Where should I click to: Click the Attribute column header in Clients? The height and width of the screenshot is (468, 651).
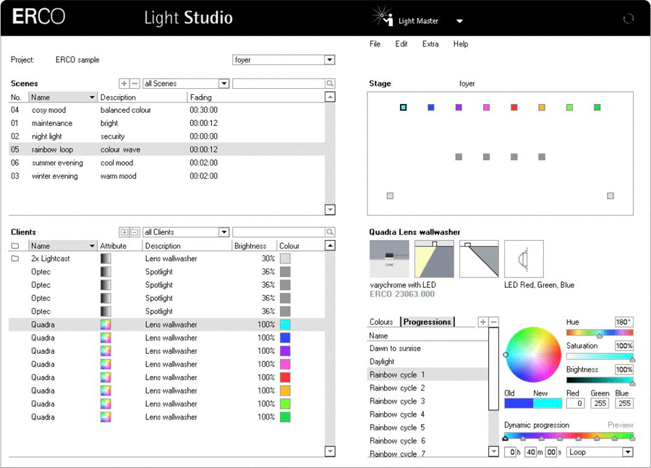coord(114,246)
